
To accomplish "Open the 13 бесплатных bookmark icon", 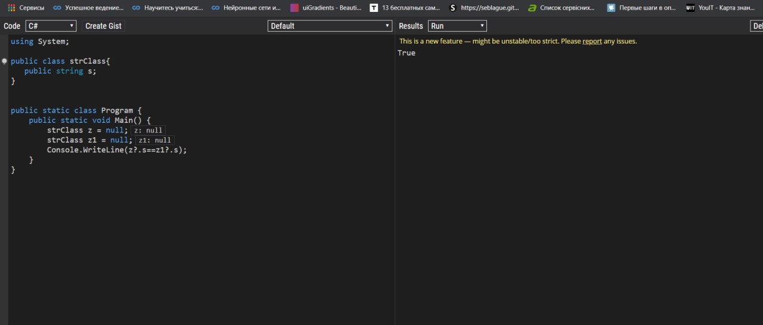I will point(374,8).
